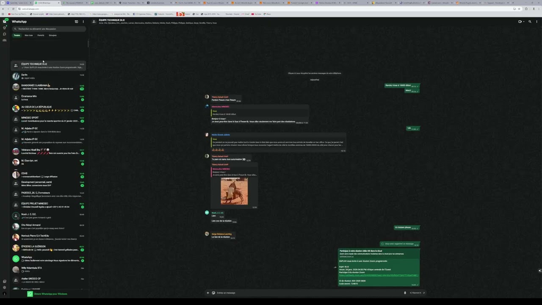Open ÉQUIPE TECHNIQUE DLI2 group info header
Screen dimensions: 542x305
click(158, 21)
